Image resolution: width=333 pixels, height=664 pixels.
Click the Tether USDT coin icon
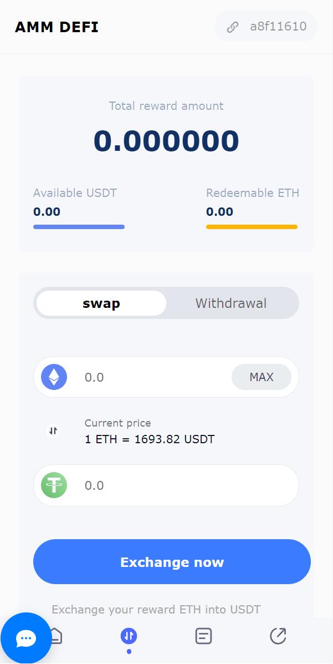point(54,485)
